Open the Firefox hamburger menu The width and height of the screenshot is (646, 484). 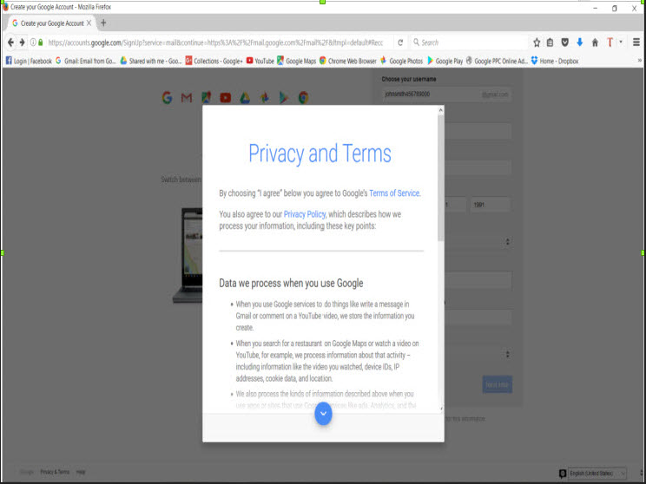click(x=636, y=42)
